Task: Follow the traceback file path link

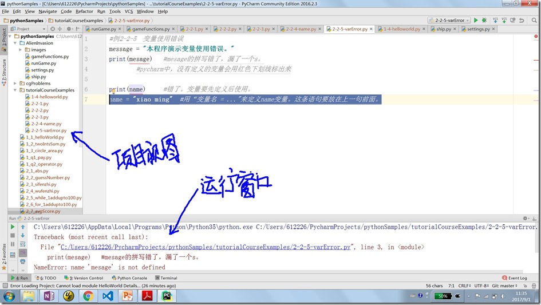Action: point(206,247)
